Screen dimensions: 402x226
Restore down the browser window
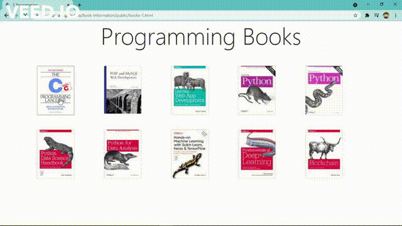coord(382,4)
